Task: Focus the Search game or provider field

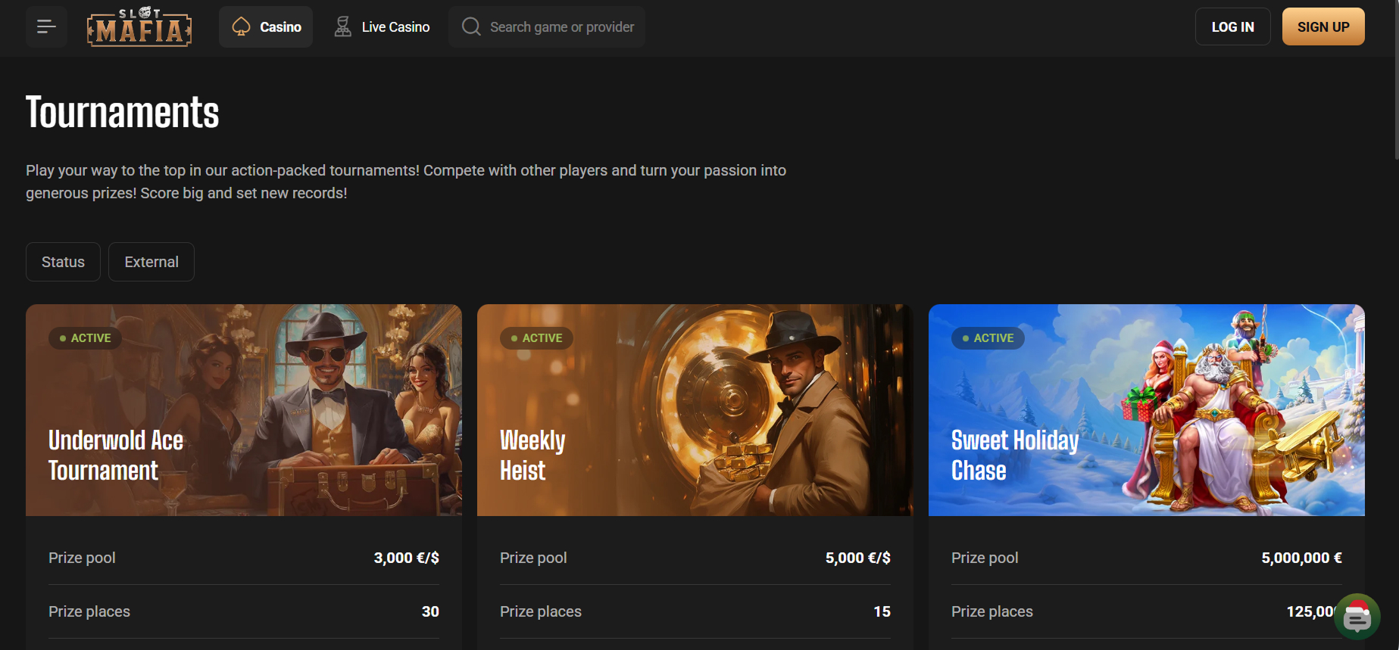Action: coord(562,27)
